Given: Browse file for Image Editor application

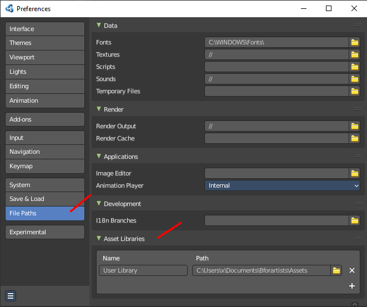Looking at the screenshot, I should point(354,173).
